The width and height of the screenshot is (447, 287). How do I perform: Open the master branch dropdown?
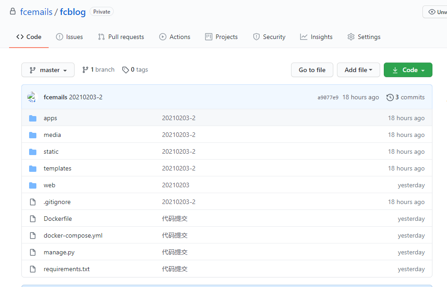[48, 70]
